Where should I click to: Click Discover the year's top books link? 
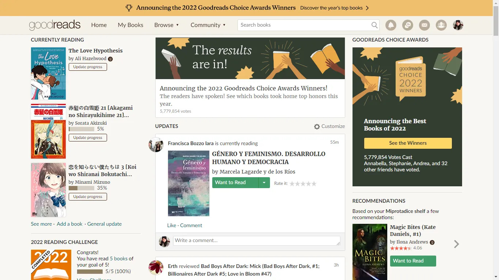point(331,8)
